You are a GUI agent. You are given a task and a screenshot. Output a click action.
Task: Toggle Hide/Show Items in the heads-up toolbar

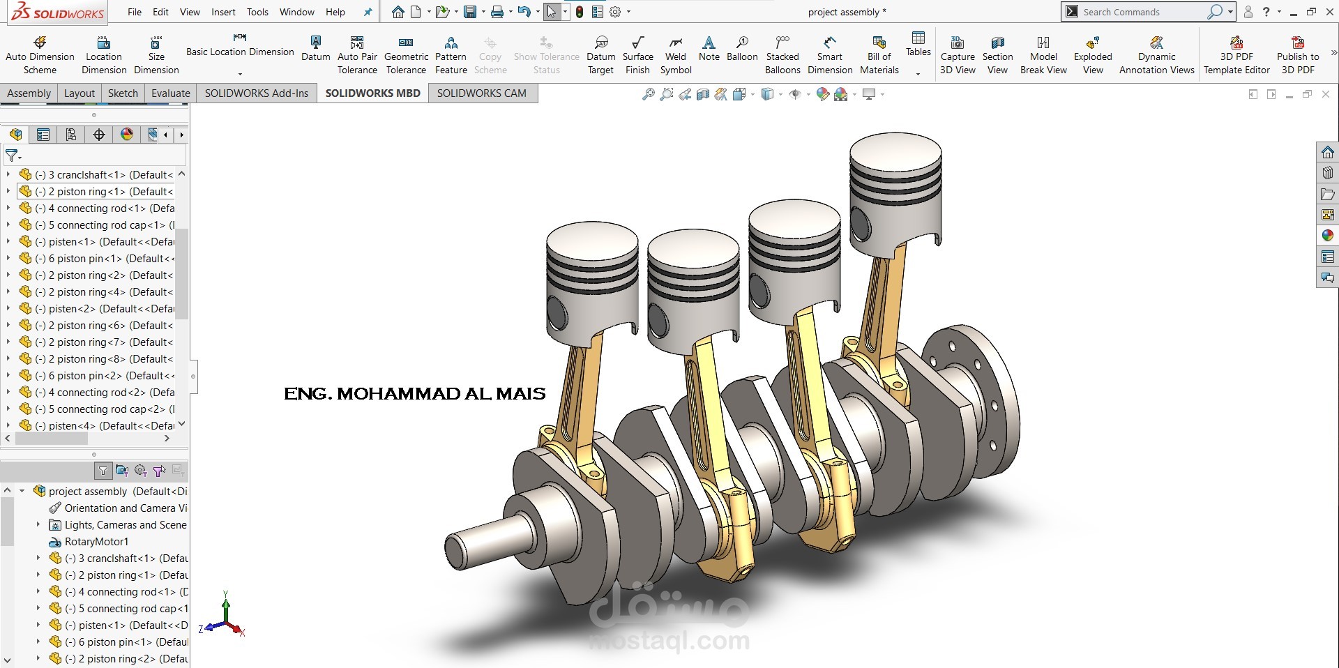tap(796, 94)
